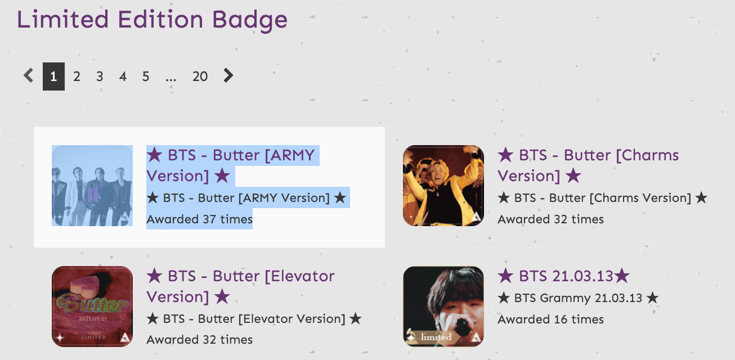Screen dimensions: 735x360
Task: Click the BTS Grammy 21.03.13 description
Action: click(578, 298)
